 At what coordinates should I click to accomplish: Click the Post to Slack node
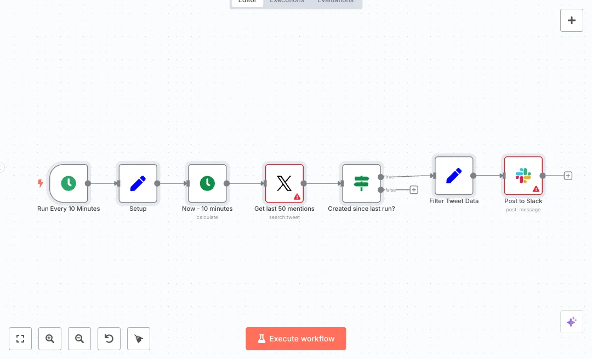tap(523, 176)
